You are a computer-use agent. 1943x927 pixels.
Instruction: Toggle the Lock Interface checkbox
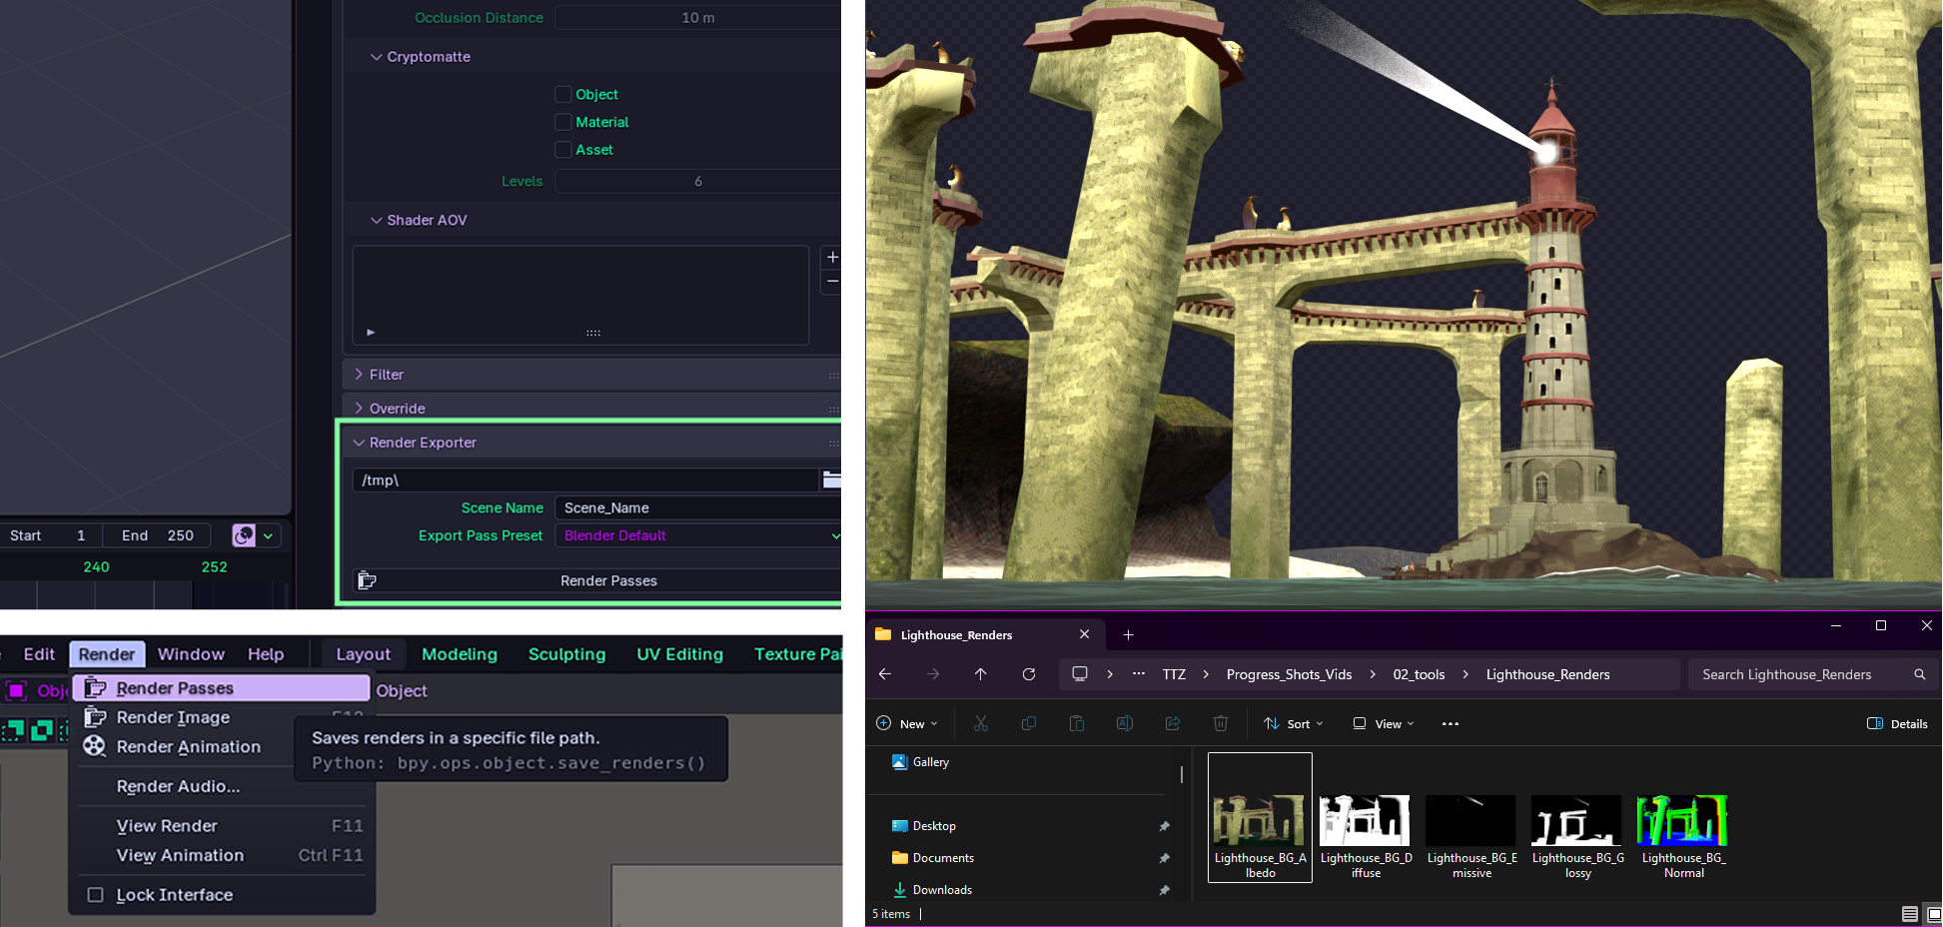pyautogui.click(x=96, y=895)
